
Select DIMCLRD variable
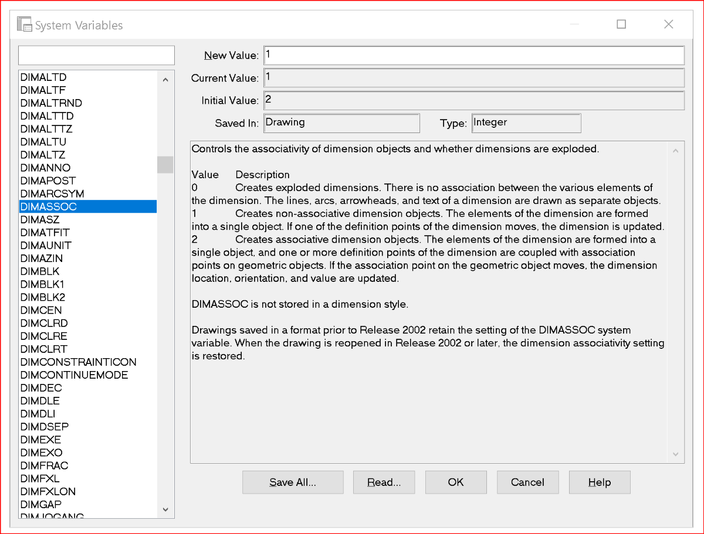click(87, 323)
